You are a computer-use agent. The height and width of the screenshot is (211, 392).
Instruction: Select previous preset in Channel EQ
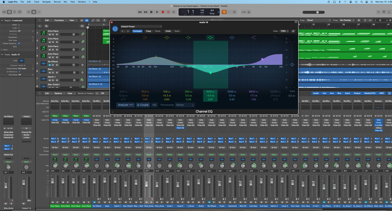(x=123, y=31)
